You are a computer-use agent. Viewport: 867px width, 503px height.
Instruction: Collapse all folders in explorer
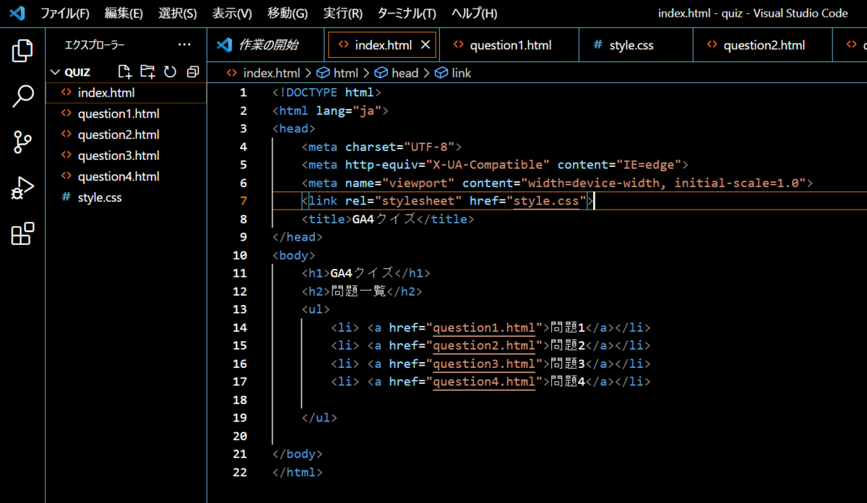(192, 72)
